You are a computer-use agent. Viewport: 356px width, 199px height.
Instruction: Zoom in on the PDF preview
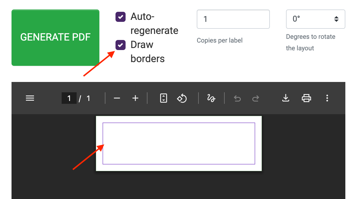pyautogui.click(x=135, y=98)
